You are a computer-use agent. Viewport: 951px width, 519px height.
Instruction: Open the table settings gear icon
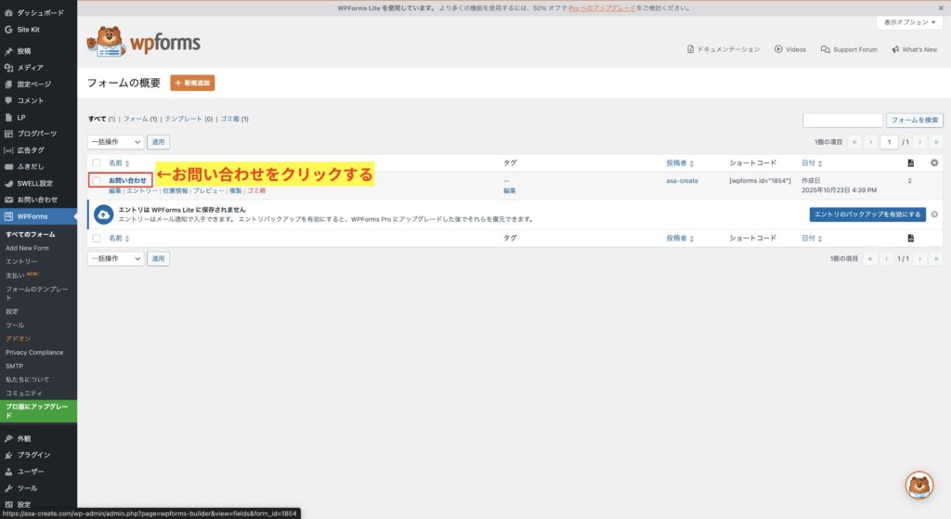pos(934,162)
